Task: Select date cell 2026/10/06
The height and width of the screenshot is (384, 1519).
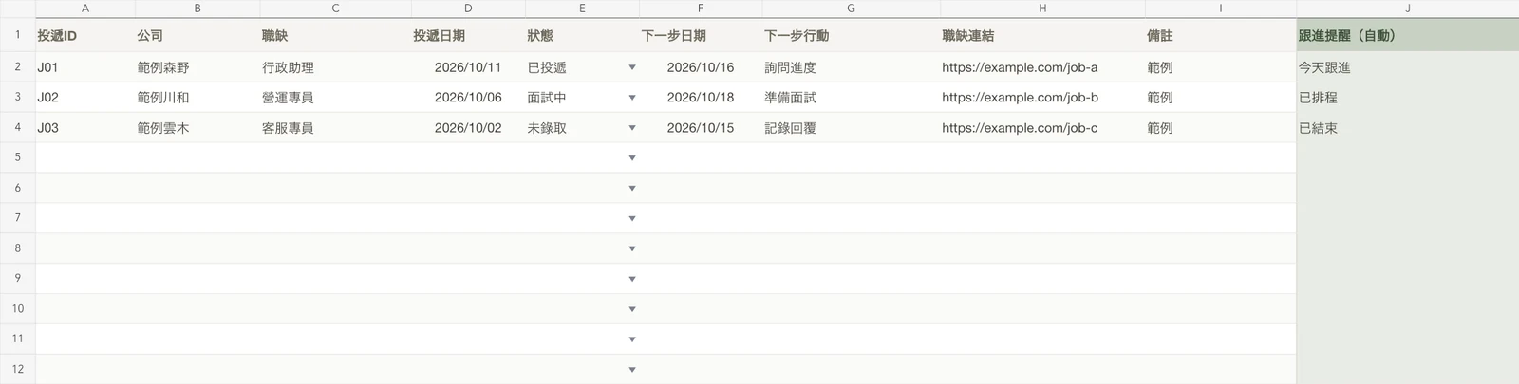Action: pyautogui.click(x=468, y=98)
